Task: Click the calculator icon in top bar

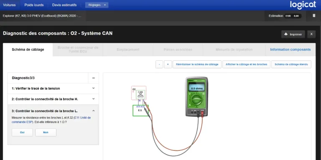Action: 314,15
